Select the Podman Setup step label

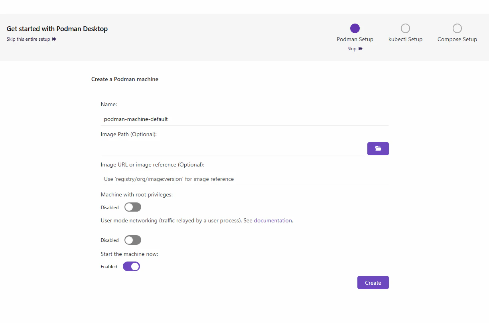(355, 39)
